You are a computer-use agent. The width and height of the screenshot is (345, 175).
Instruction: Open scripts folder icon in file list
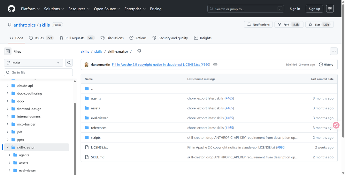pyautogui.click(x=87, y=138)
